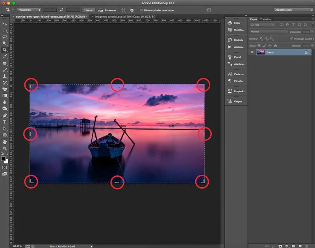Image resolution: width=315 pixels, height=248 pixels.
Task: Select the Zoom magnifier tool
Action: pyautogui.click(x=5, y=148)
